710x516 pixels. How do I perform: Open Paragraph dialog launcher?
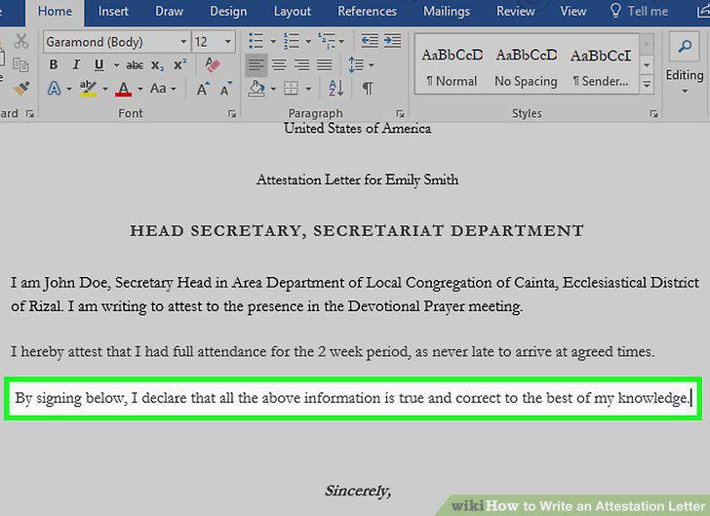click(400, 114)
